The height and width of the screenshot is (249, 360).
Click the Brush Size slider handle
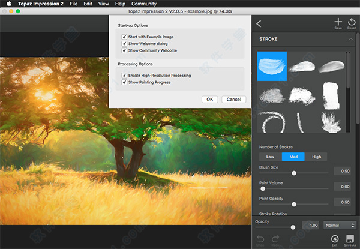pyautogui.click(x=294, y=173)
